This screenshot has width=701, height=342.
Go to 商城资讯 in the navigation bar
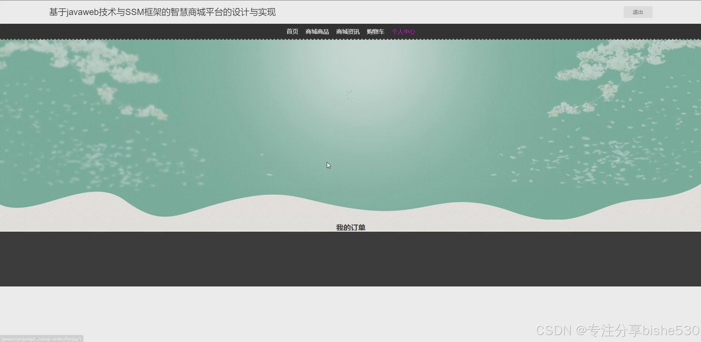(x=348, y=32)
